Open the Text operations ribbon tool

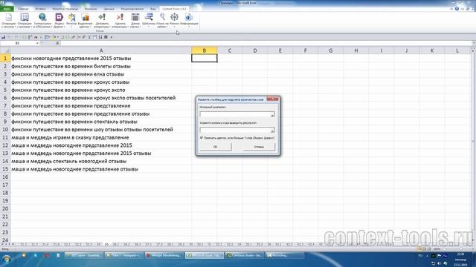tap(8, 21)
